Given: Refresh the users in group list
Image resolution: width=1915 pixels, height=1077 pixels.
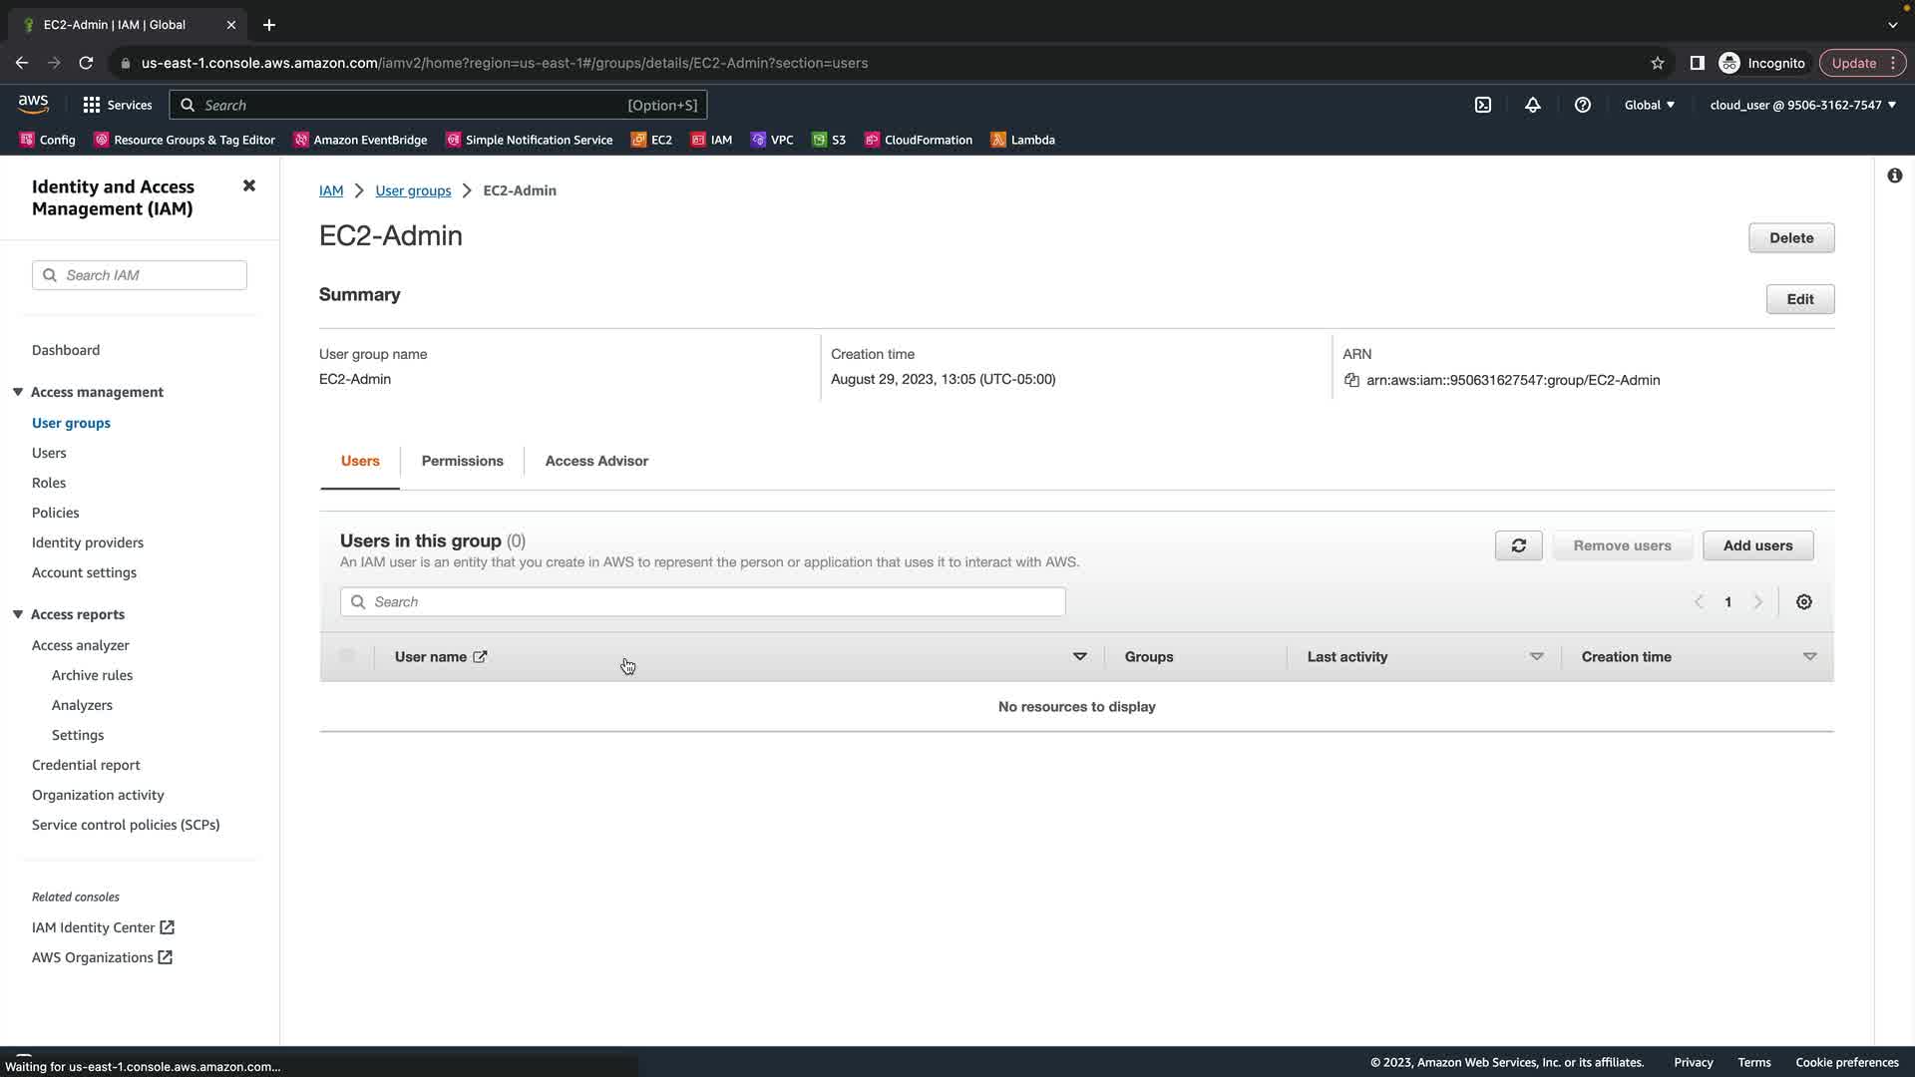Looking at the screenshot, I should pyautogui.click(x=1518, y=545).
